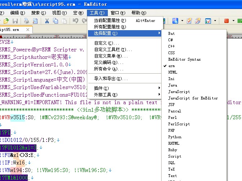Open dropdown arrow beside checkmark toolbar icon
Image resolution: width=242 pixels, height=181 pixels.
point(215,21)
